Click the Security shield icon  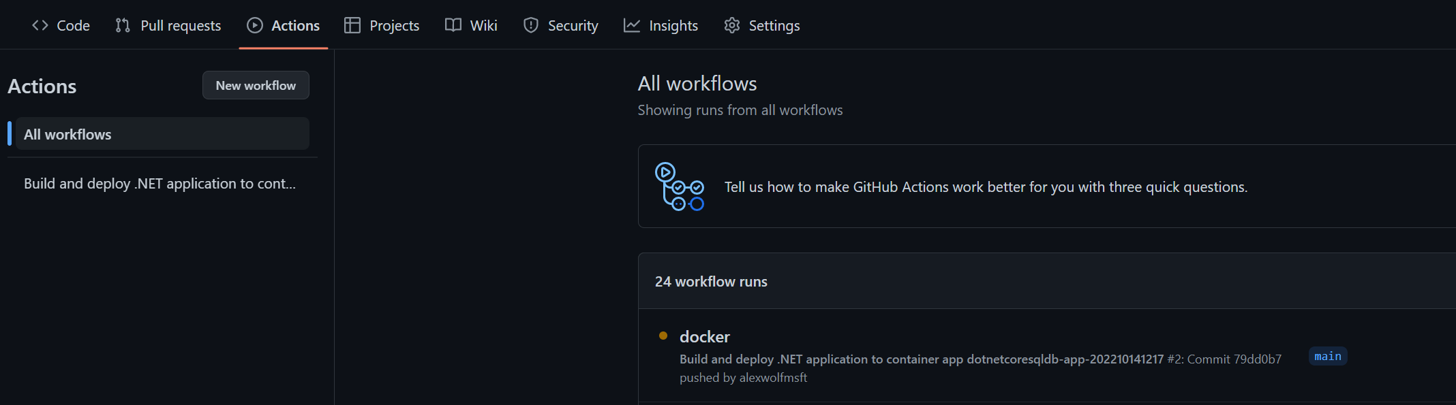(531, 25)
